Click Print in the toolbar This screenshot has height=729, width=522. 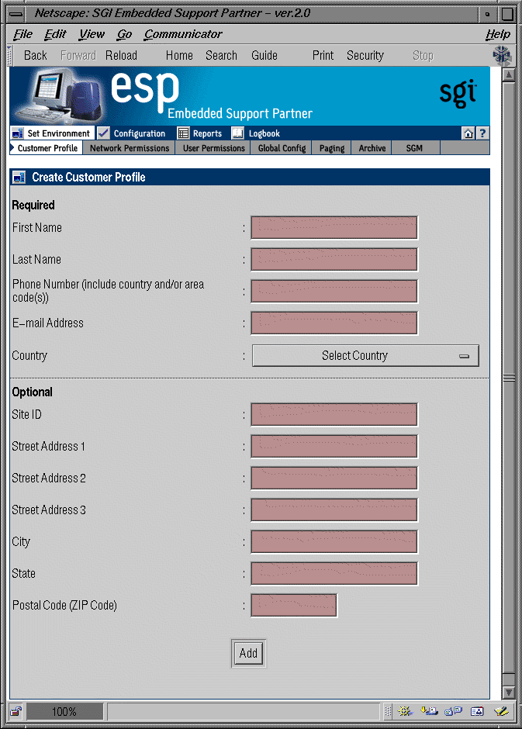coord(323,55)
